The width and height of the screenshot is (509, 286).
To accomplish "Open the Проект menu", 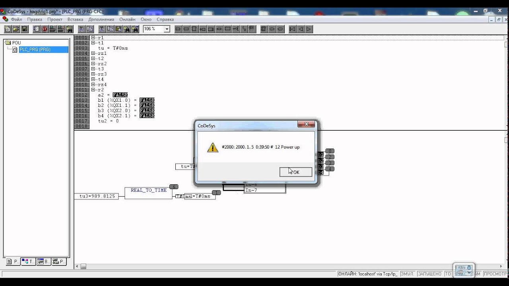I will [x=55, y=19].
